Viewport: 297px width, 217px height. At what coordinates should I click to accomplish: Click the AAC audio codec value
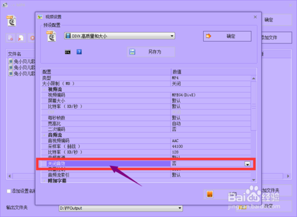pyautogui.click(x=175, y=141)
